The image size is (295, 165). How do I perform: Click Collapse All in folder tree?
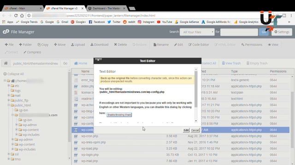pos(13,74)
